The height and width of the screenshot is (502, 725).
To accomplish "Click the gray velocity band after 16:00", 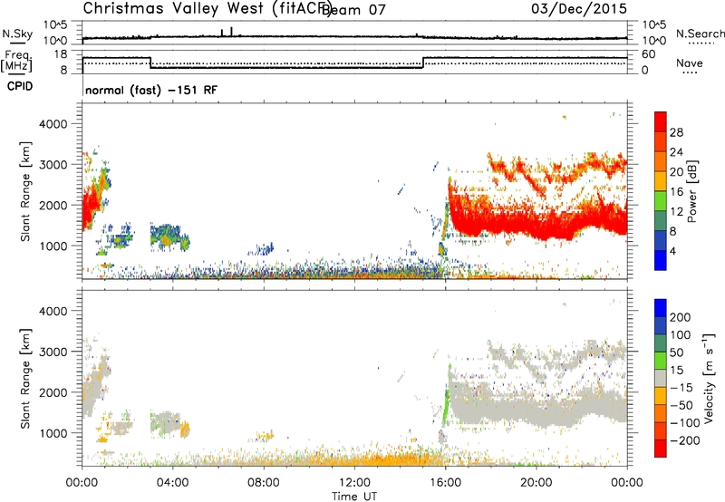I will click(x=536, y=408).
